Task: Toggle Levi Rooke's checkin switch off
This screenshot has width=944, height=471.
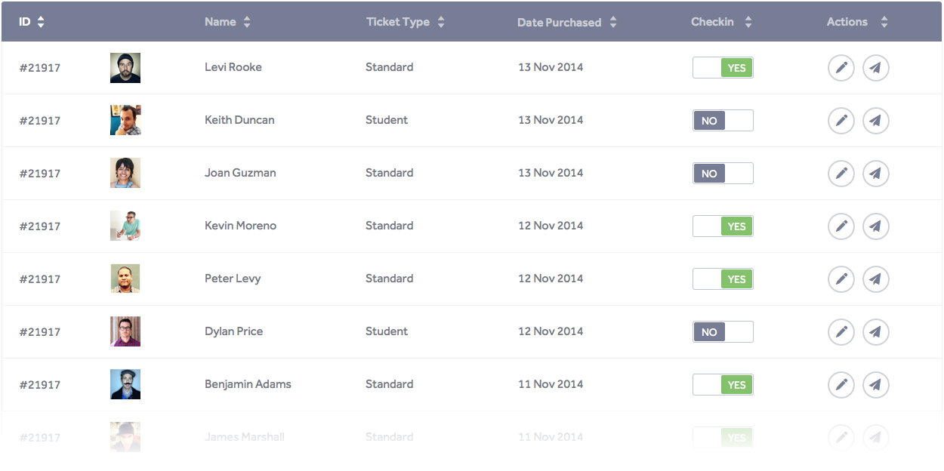Action: [x=723, y=68]
